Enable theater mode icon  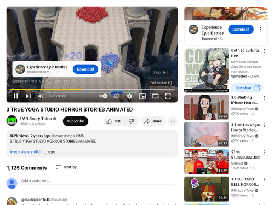(155, 96)
